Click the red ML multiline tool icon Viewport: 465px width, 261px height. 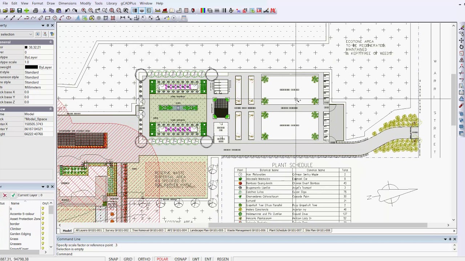pos(273,11)
